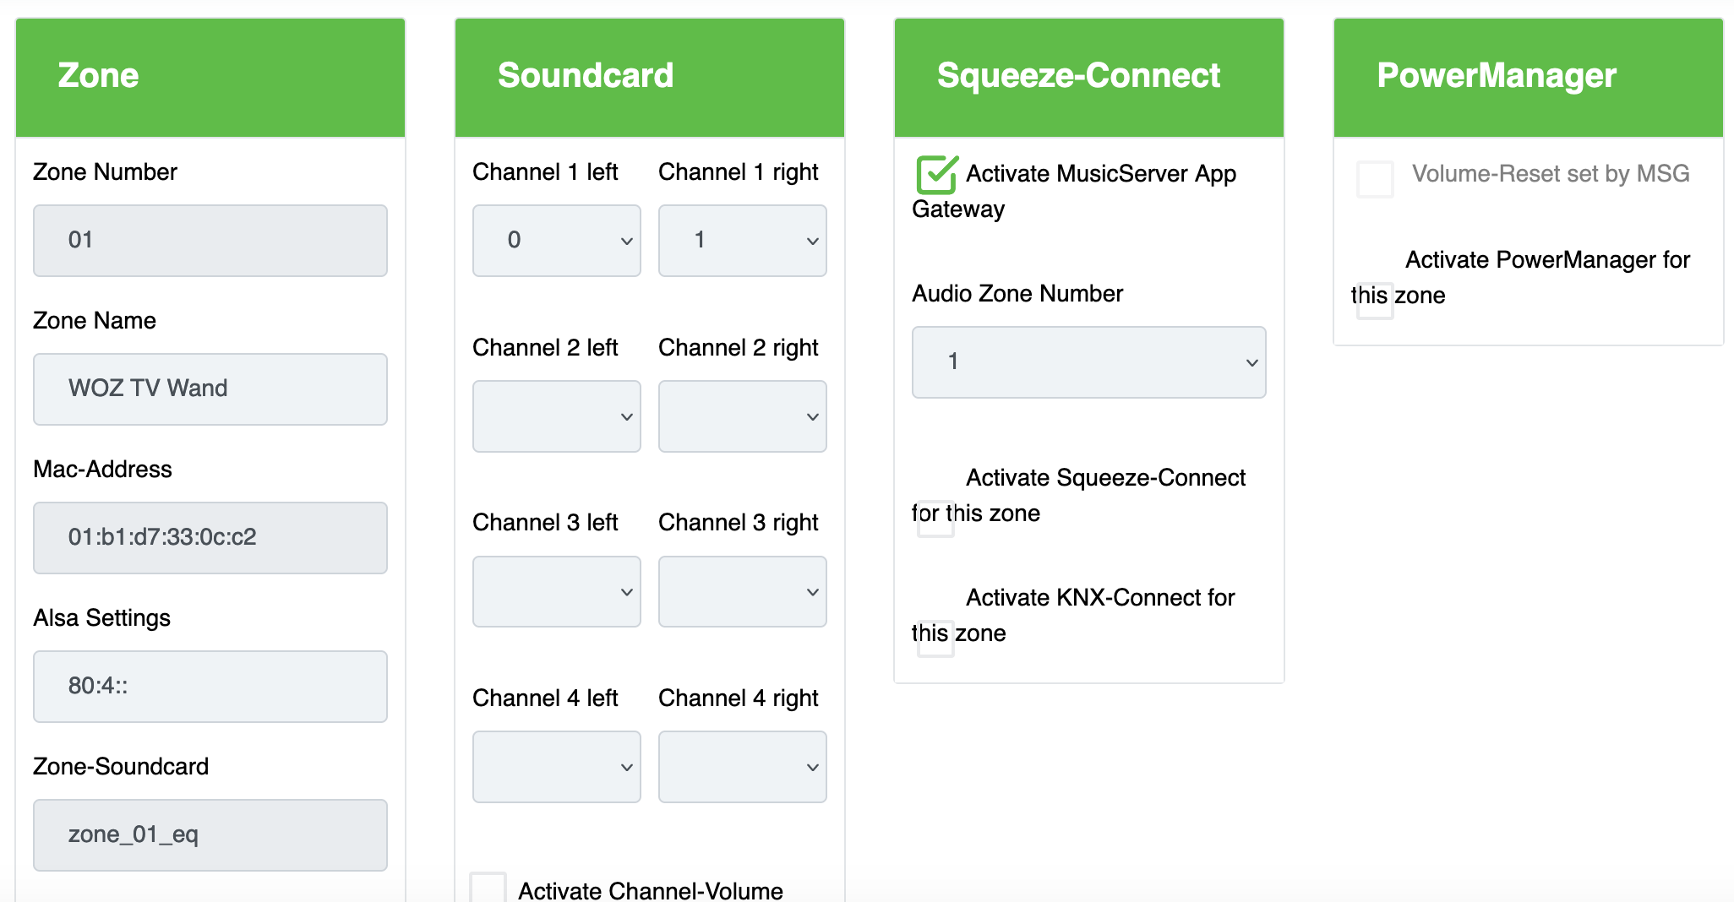
Task: Open Channel 1 right dropdown
Action: [x=742, y=241]
